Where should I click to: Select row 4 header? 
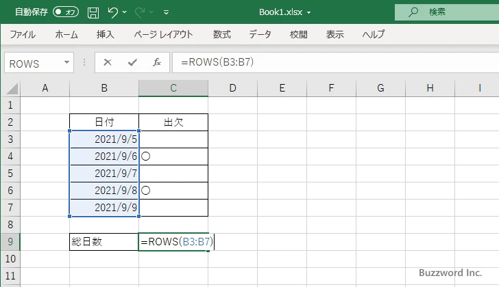pyautogui.click(x=10, y=156)
